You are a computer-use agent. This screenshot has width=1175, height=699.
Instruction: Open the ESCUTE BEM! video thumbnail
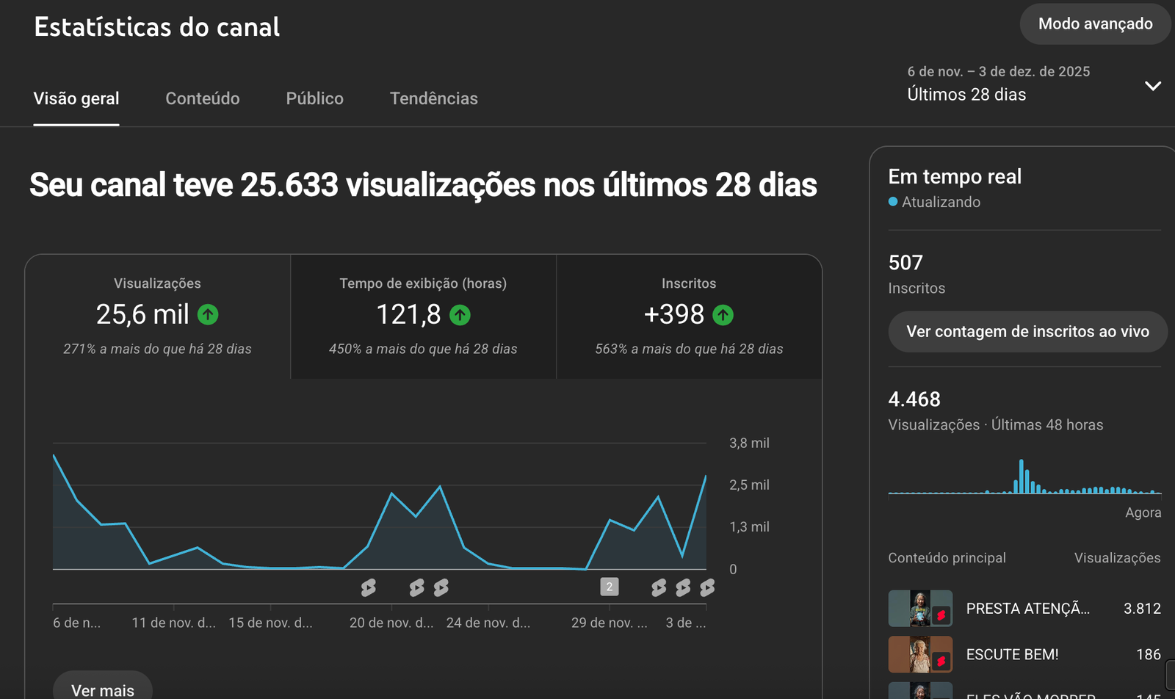click(x=920, y=654)
